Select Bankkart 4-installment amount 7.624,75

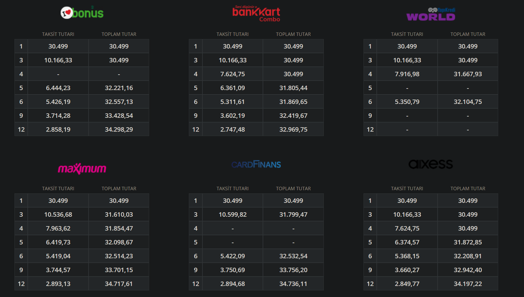pyautogui.click(x=232, y=74)
